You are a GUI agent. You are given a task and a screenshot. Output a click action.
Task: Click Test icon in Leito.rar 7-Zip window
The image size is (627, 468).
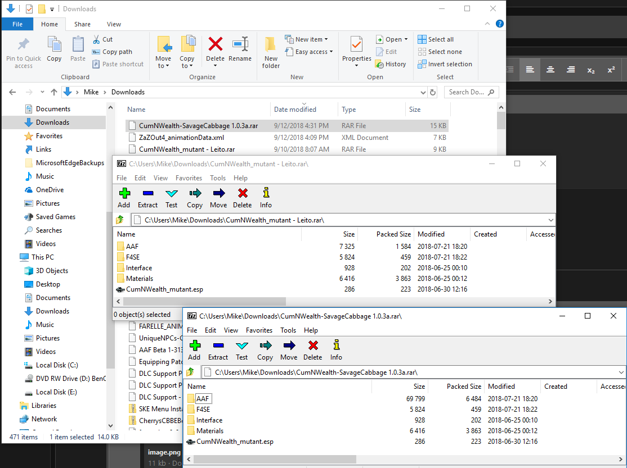(172, 194)
